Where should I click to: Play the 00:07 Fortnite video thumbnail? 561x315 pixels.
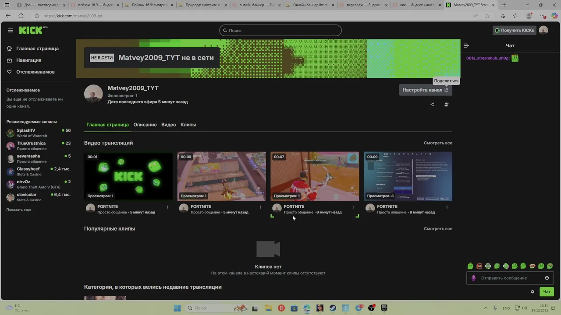(315, 176)
